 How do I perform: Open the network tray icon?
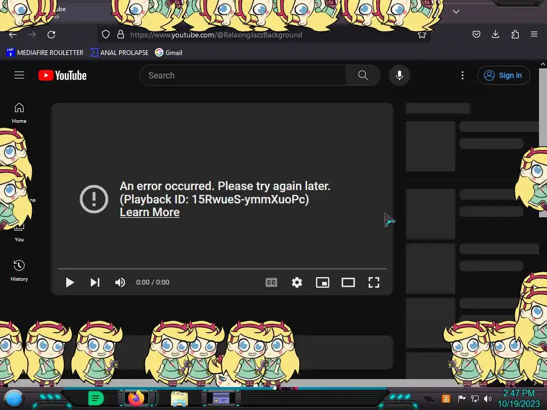[475, 398]
